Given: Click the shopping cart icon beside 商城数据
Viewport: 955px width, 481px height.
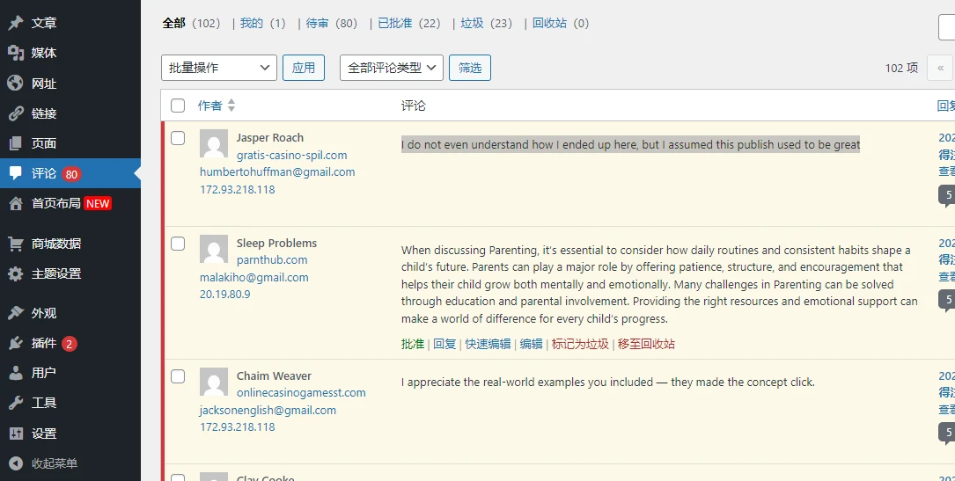Looking at the screenshot, I should (x=16, y=244).
